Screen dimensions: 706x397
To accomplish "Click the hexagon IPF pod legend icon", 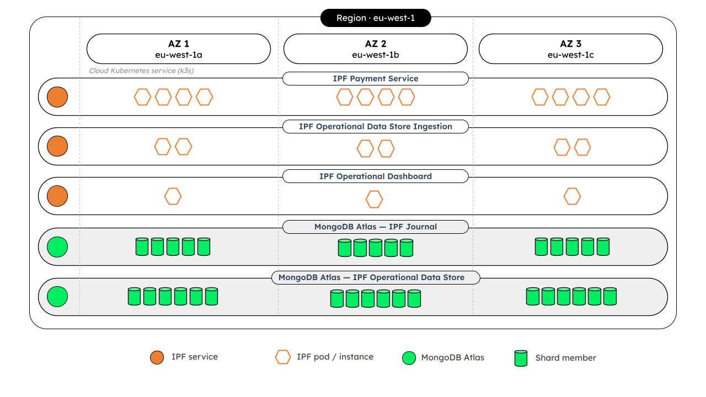I will (283, 357).
